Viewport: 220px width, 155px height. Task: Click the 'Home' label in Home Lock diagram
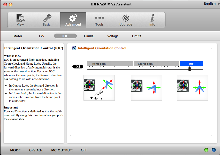click(x=98, y=98)
